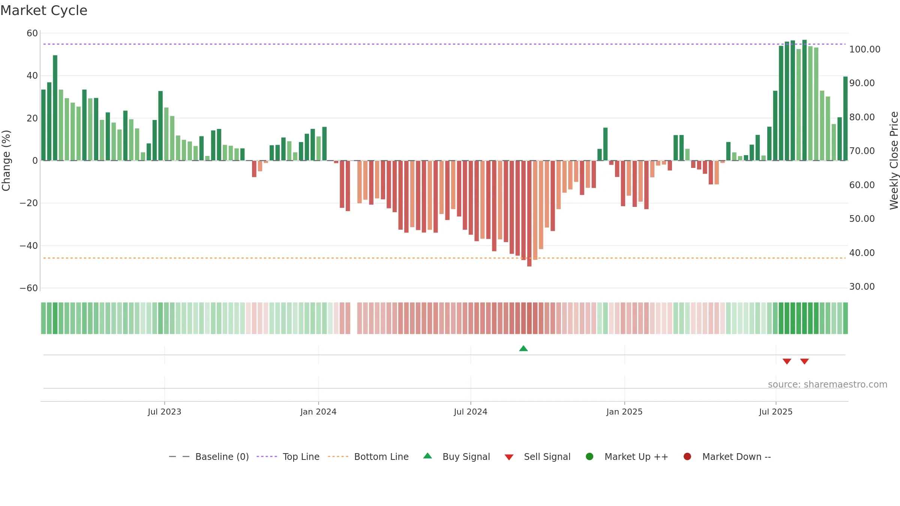Click the Market Cycle chart title

[44, 10]
